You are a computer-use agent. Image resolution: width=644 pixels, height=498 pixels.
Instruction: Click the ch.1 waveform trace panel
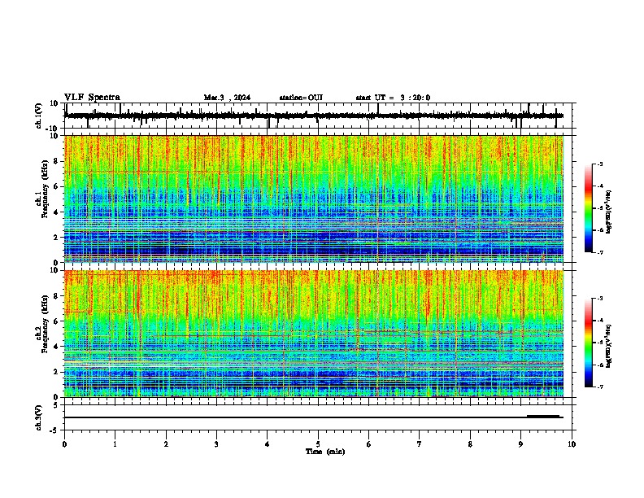click(x=318, y=116)
